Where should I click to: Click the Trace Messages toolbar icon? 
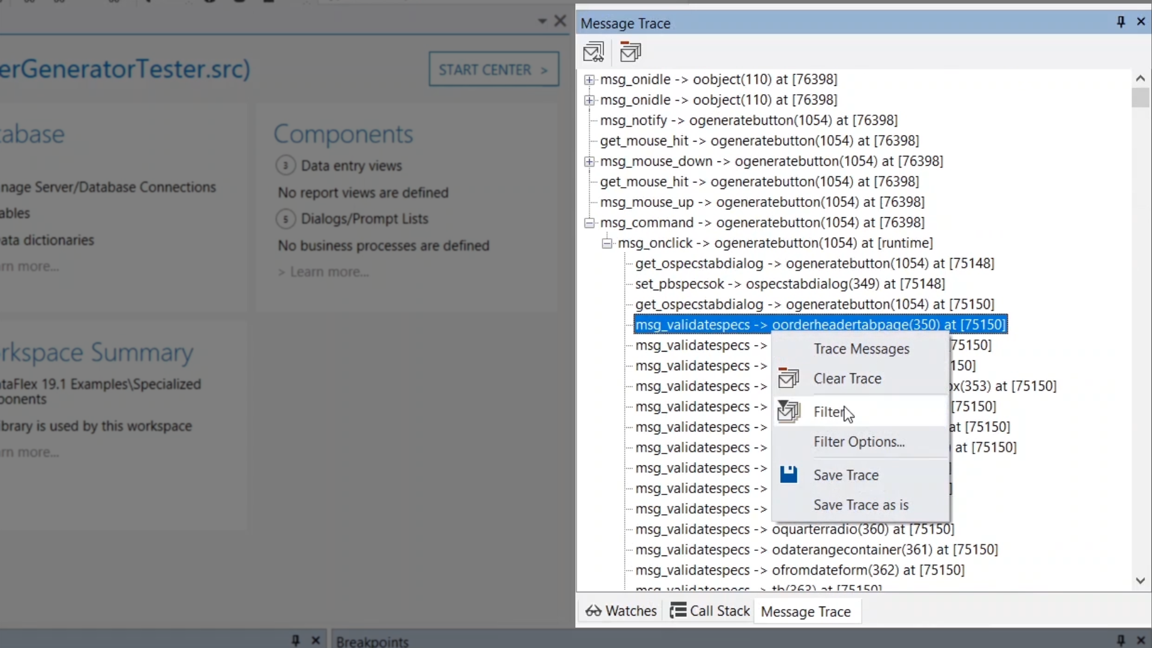pyautogui.click(x=593, y=52)
